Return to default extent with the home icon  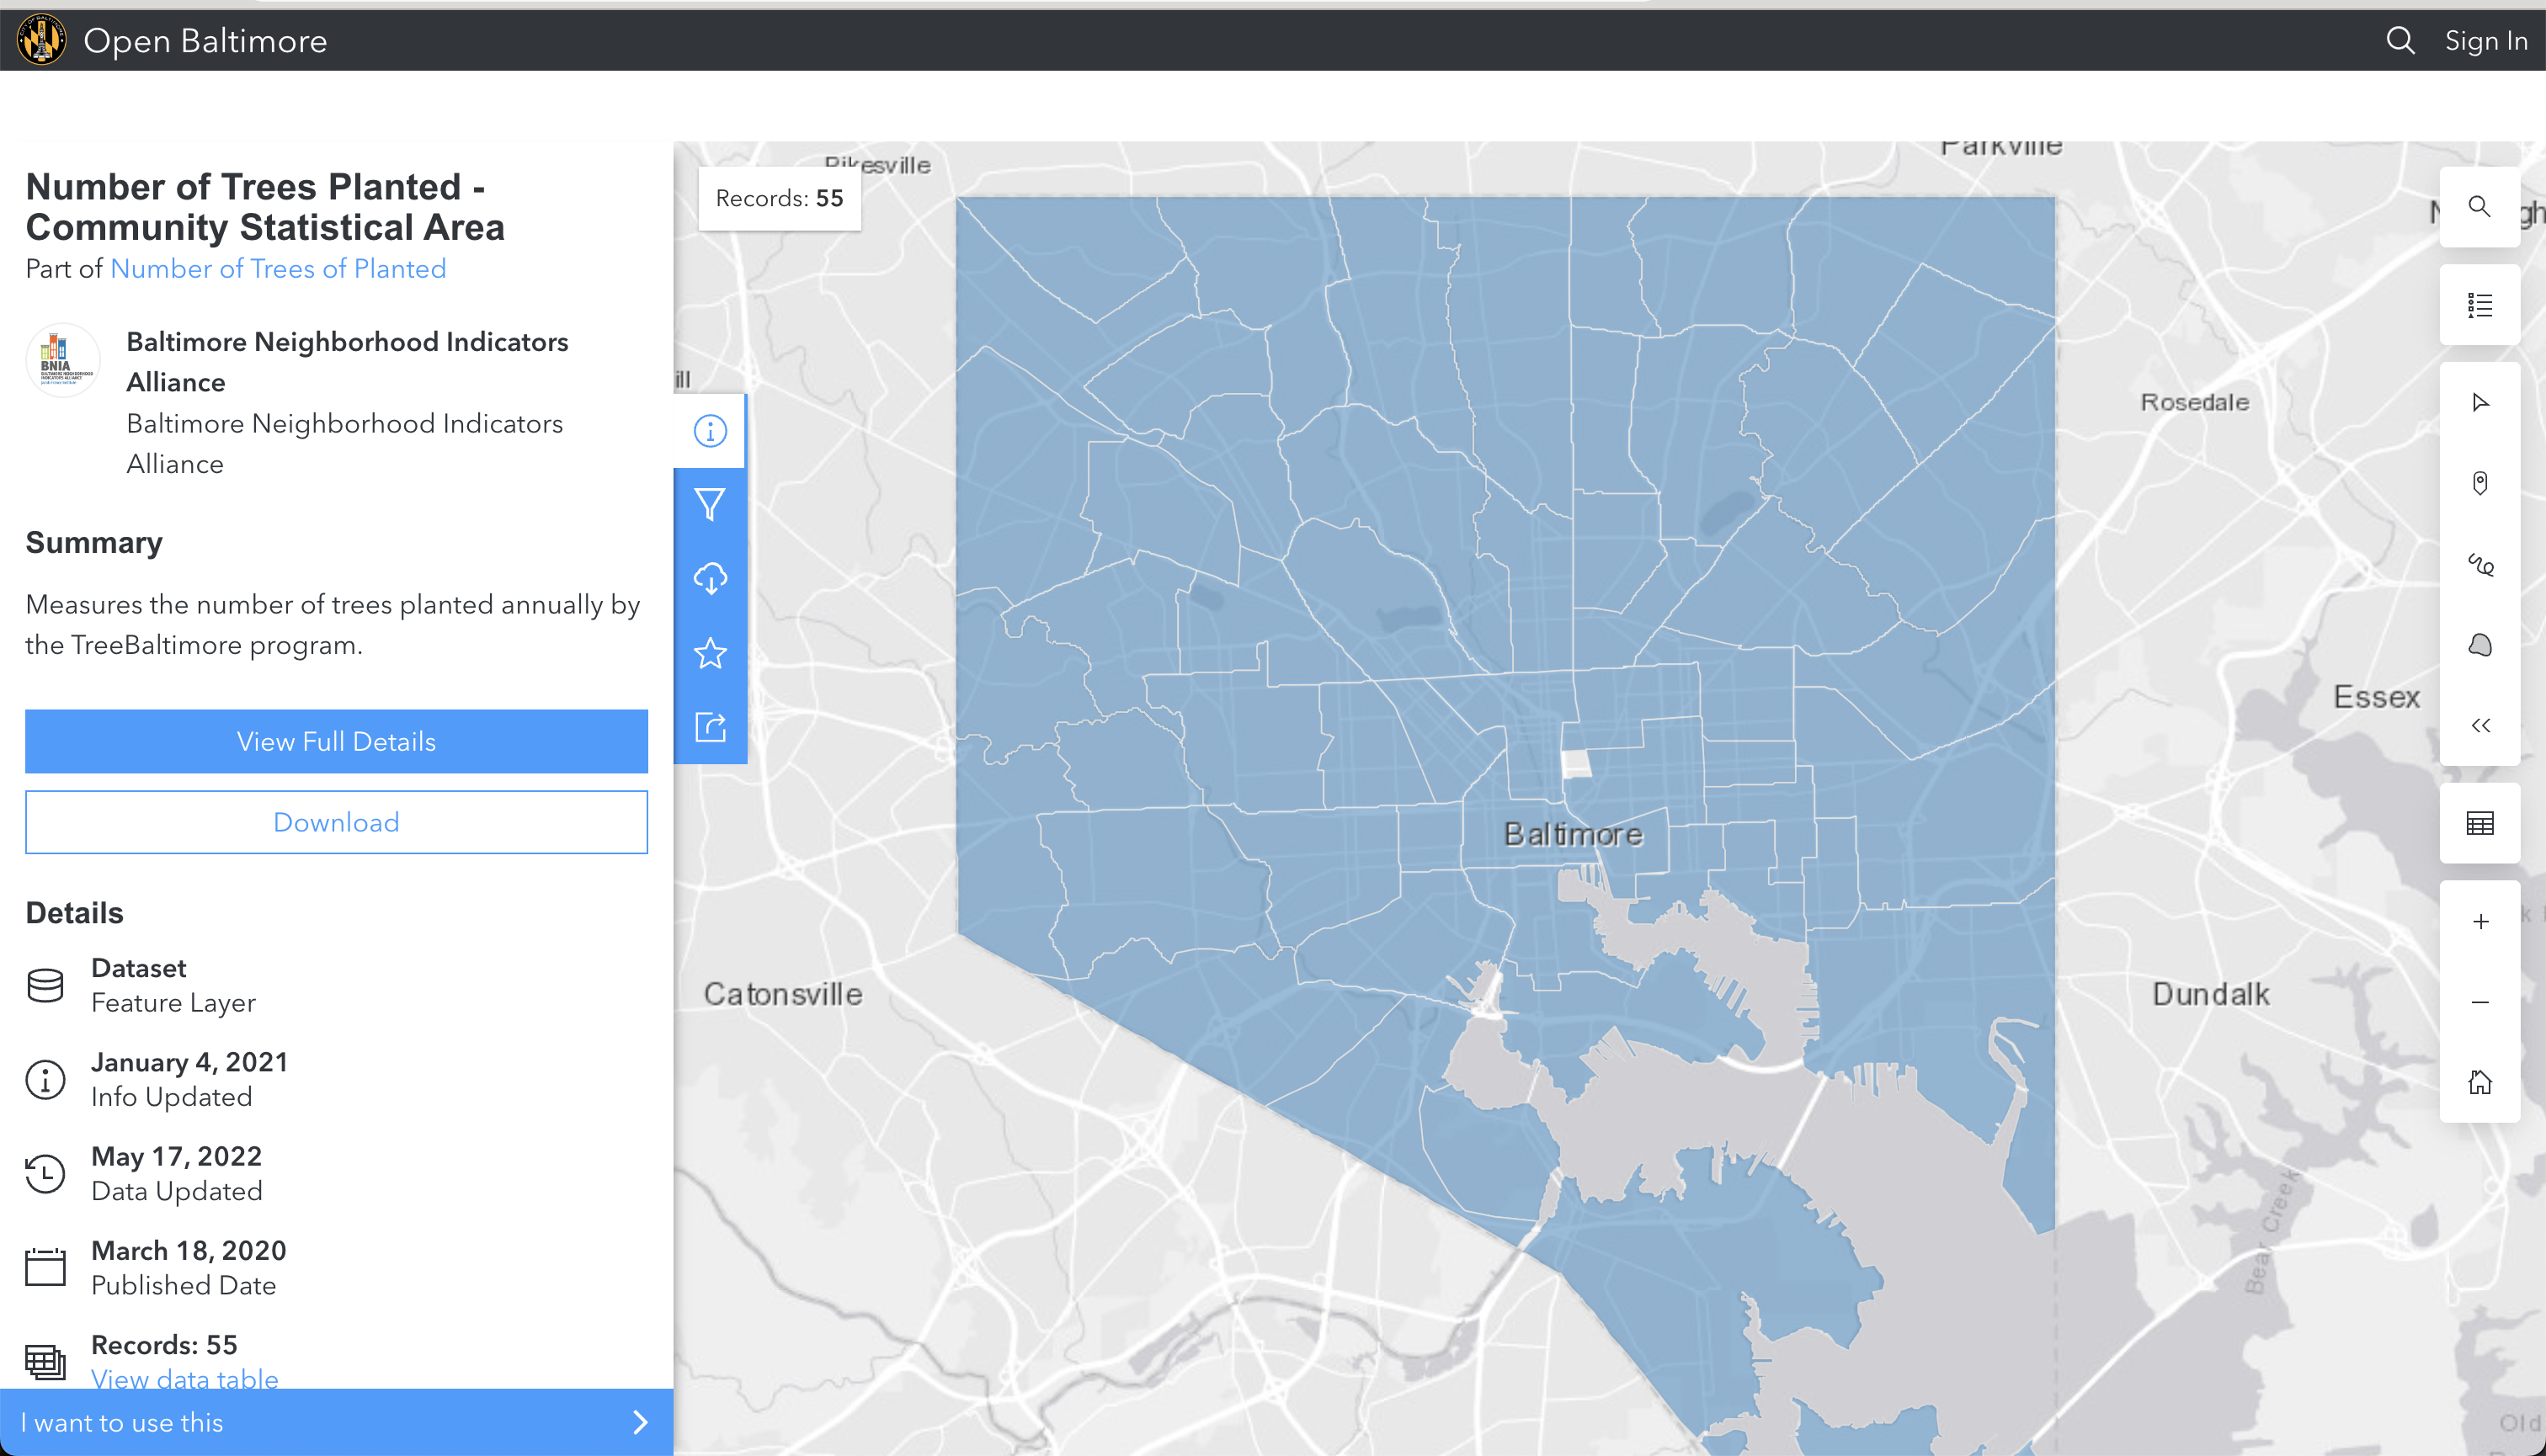[2480, 1081]
